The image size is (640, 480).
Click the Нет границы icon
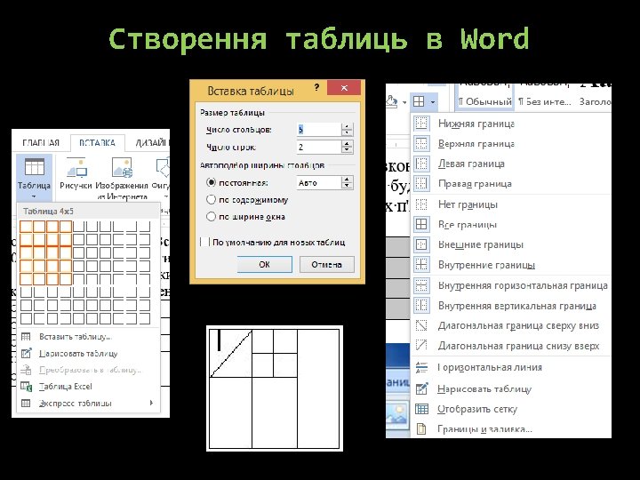[x=421, y=204]
